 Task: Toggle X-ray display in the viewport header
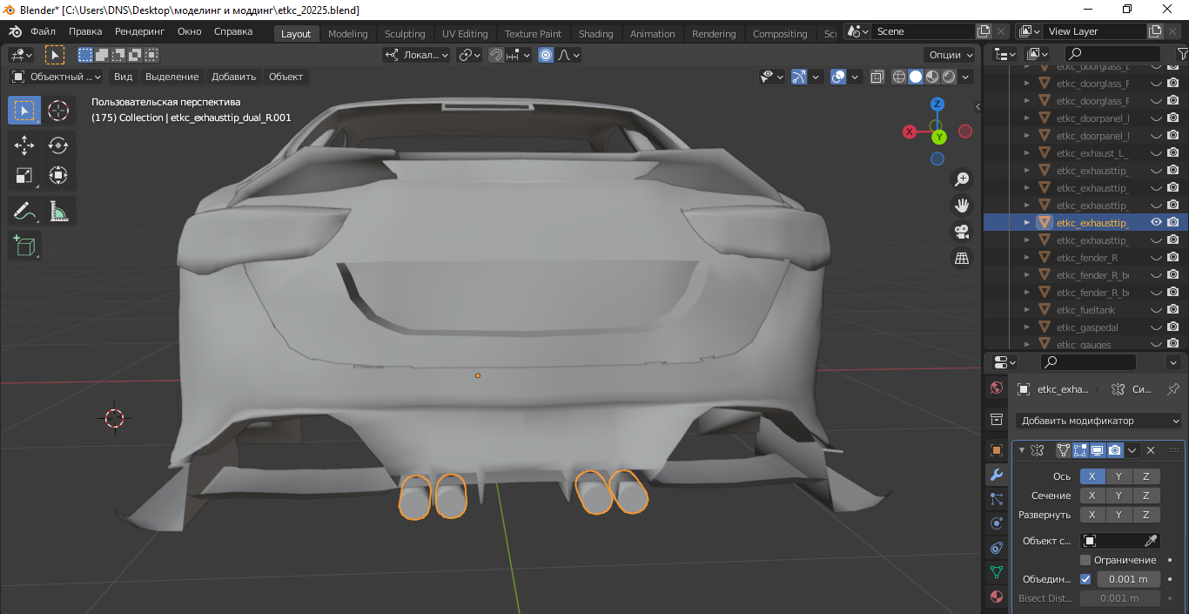(877, 77)
